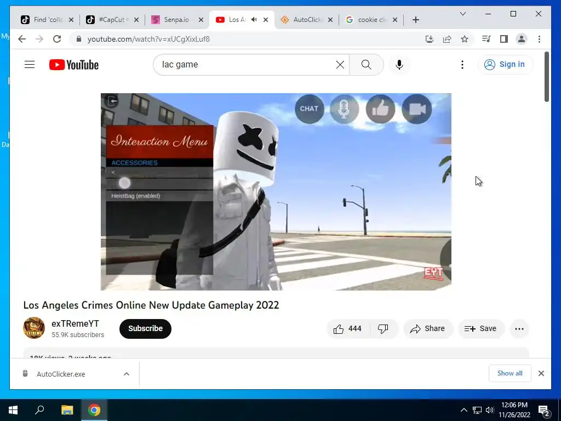The height and width of the screenshot is (421, 561).
Task: Open a new browser tab
Action: pyautogui.click(x=415, y=20)
